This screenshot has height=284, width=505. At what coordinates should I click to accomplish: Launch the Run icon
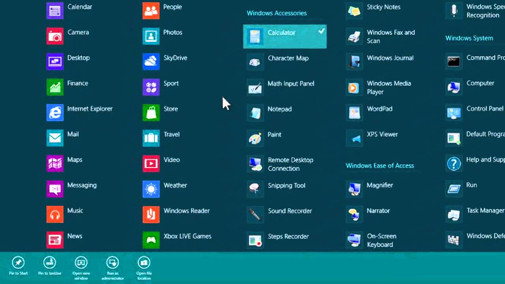[454, 189]
